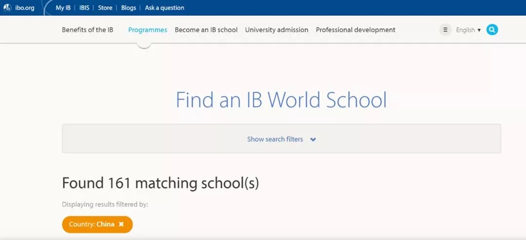Click the My IB link
The height and width of the screenshot is (240, 526).
[x=63, y=8]
